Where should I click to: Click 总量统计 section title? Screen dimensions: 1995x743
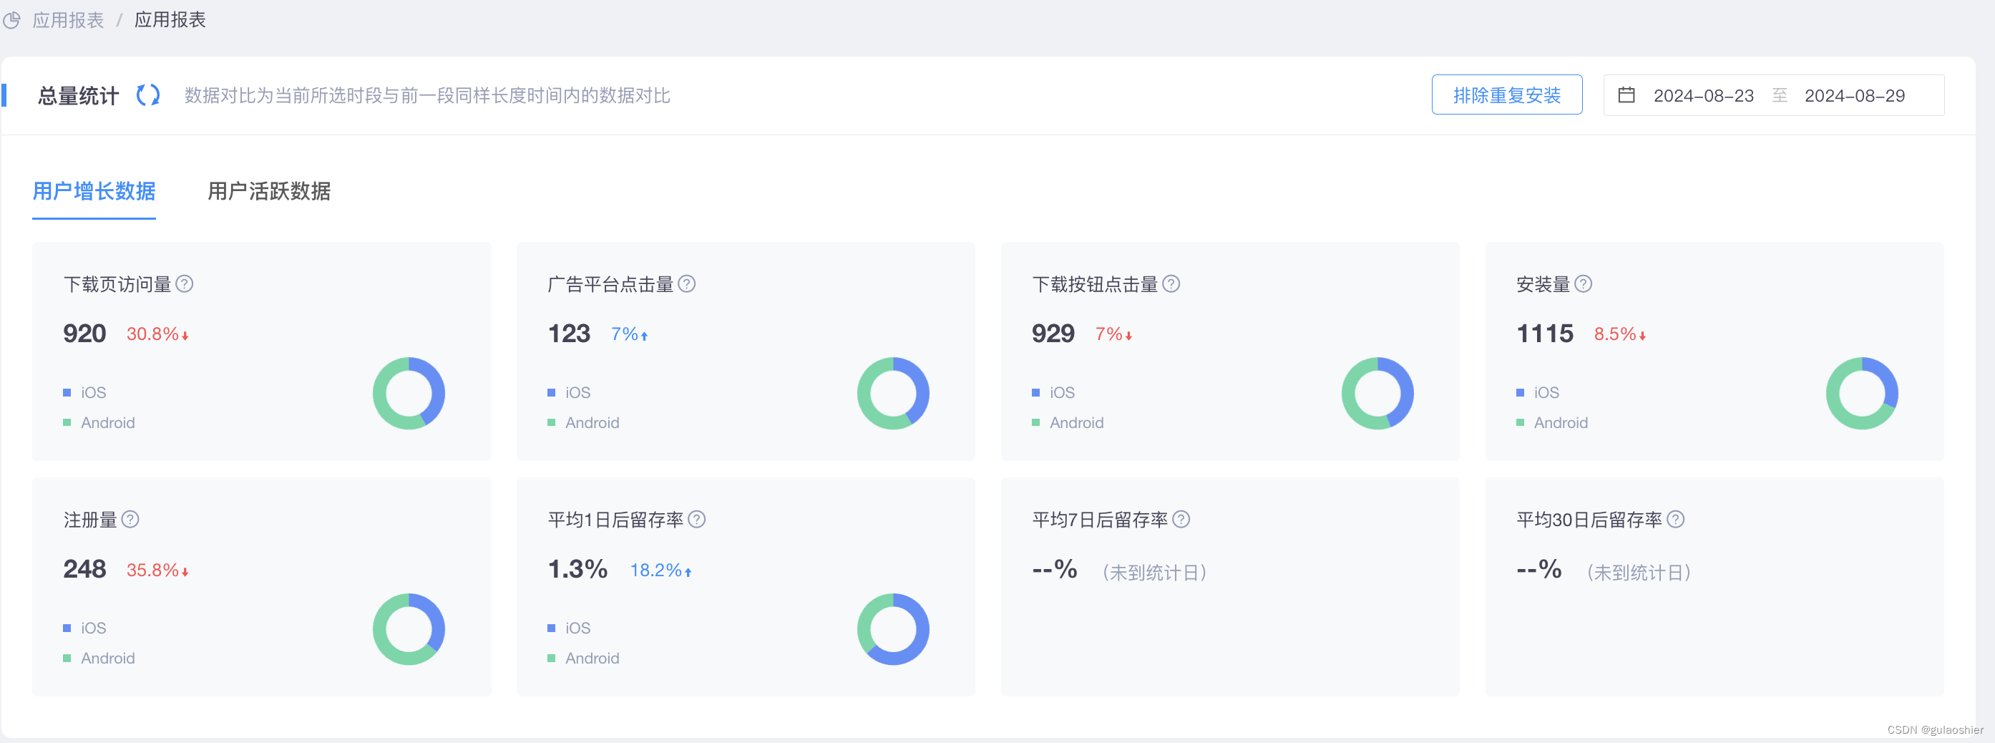pos(78,96)
